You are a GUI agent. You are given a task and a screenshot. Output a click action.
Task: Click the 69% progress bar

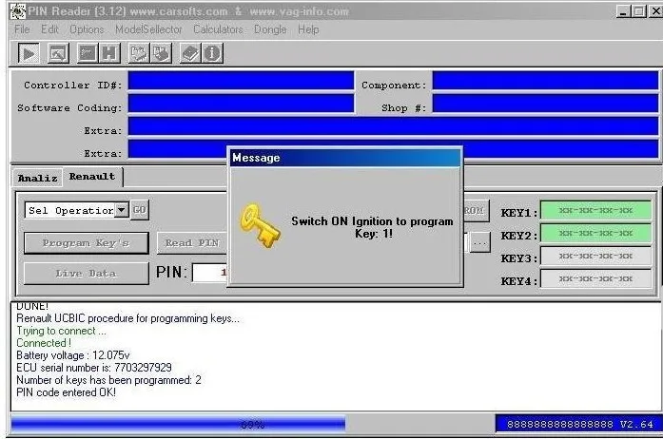point(253,424)
